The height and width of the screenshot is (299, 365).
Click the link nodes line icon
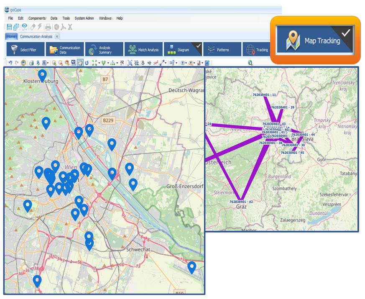point(161,63)
